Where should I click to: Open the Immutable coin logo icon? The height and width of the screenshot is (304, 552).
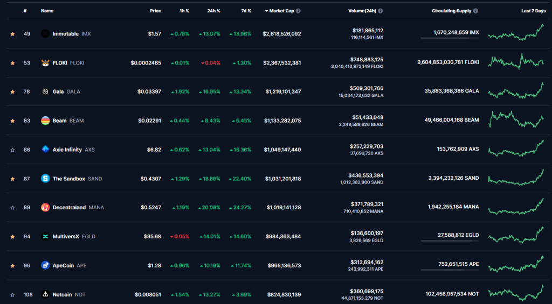point(45,34)
